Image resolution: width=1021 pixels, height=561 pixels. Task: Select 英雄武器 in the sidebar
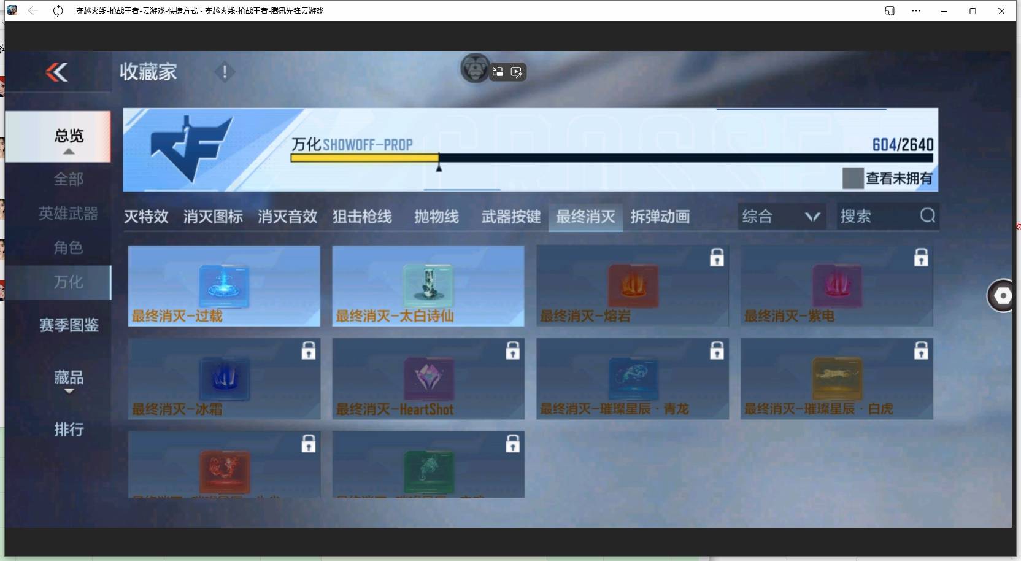[68, 214]
